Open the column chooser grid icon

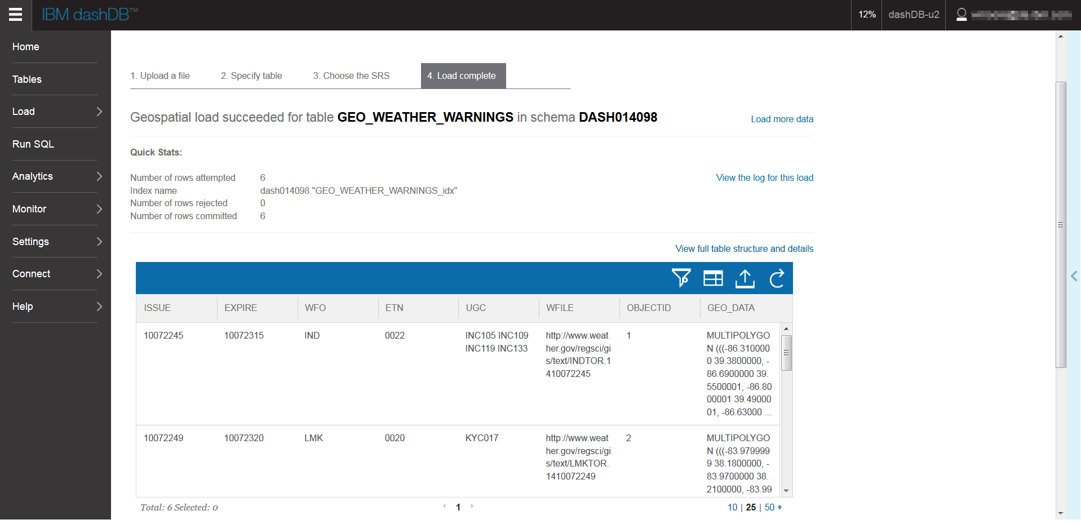click(x=713, y=278)
